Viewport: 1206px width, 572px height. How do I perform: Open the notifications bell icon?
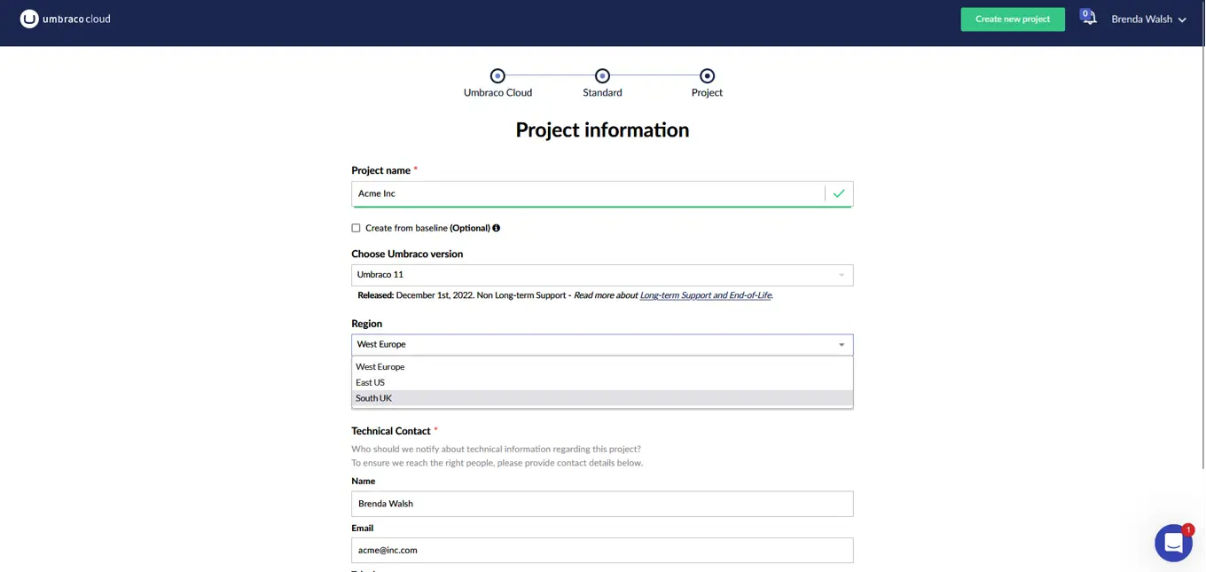coord(1088,18)
